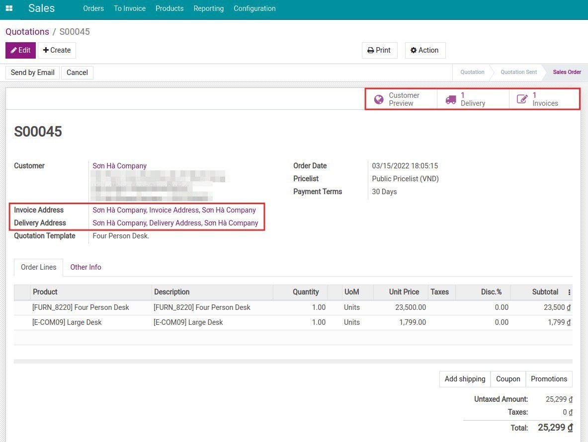
Task: Click Add shipping
Action: point(464,379)
